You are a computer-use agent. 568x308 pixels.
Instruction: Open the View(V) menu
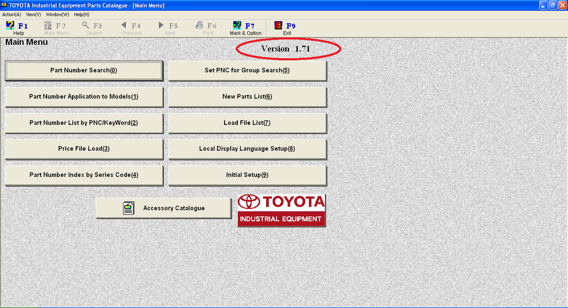click(x=33, y=15)
